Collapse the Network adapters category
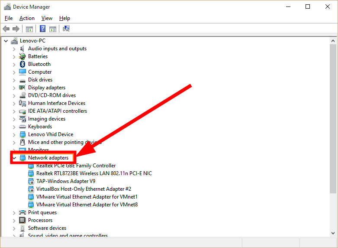Viewport: 338px width, 248px height. 14,158
